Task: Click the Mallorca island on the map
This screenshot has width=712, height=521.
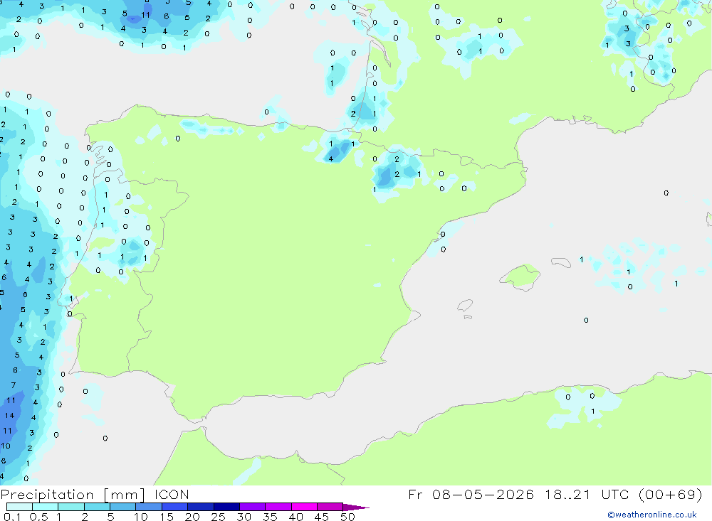Action: tap(520, 276)
